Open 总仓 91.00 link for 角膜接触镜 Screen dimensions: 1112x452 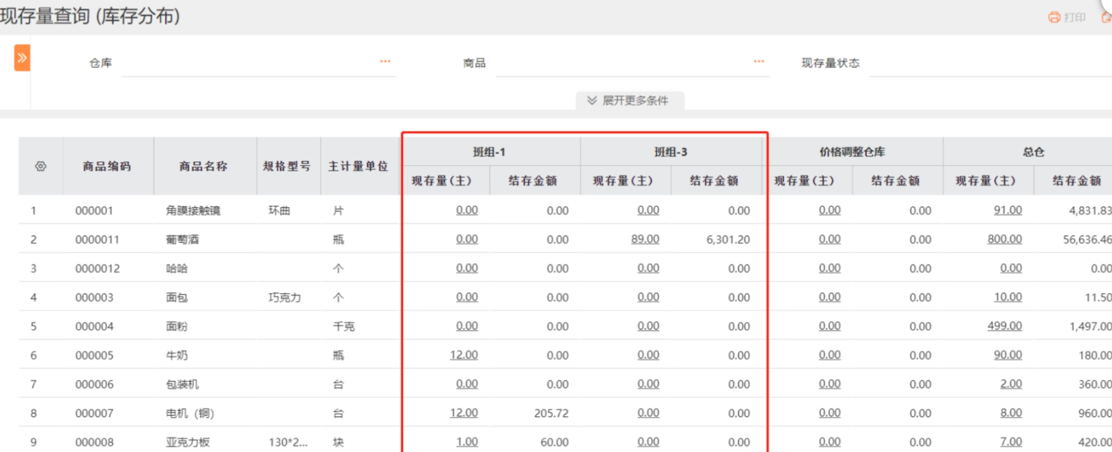1008,210
